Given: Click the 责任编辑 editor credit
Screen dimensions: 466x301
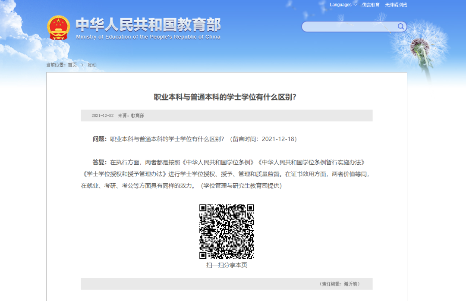Looking at the screenshot, I should [x=340, y=284].
